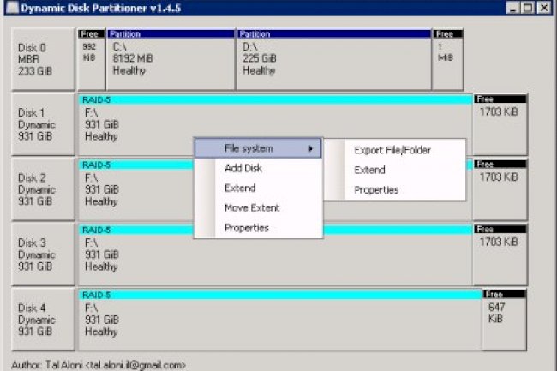Open Properties in the File system submenu
Screen dimensions: 557x371
(376, 189)
